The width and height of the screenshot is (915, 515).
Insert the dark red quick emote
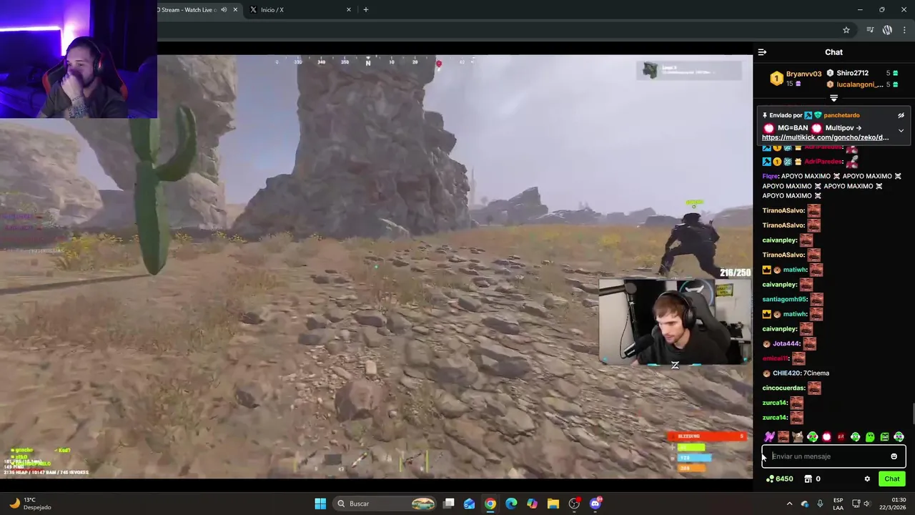coord(841,437)
